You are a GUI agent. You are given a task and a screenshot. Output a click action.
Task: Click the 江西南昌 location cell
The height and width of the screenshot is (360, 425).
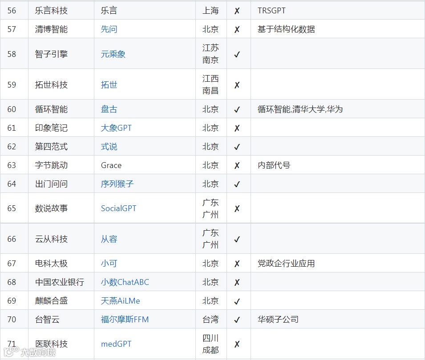click(x=210, y=84)
